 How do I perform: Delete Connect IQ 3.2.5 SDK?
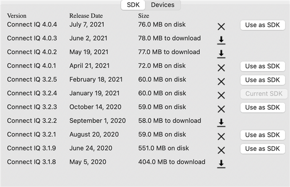tap(221, 82)
